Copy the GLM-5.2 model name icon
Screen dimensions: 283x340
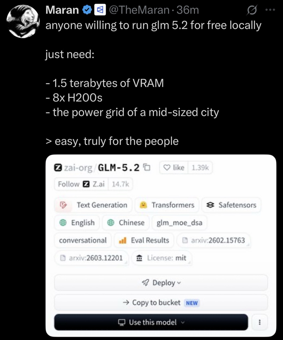tap(147, 167)
